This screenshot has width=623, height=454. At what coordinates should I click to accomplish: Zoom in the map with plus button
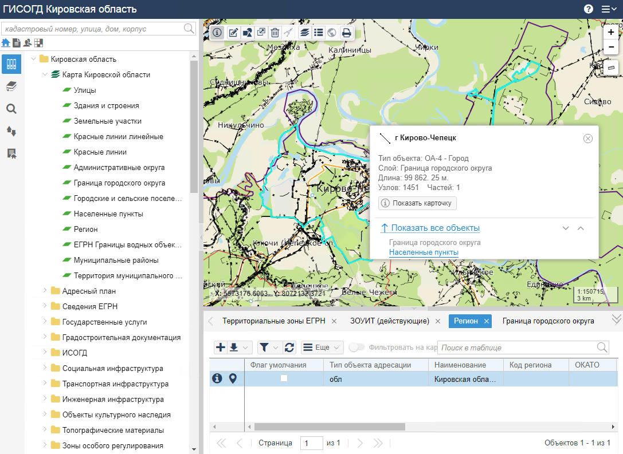pyautogui.click(x=611, y=33)
